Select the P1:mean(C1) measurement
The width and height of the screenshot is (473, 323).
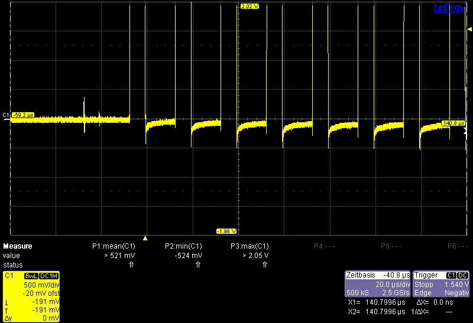click(x=114, y=246)
